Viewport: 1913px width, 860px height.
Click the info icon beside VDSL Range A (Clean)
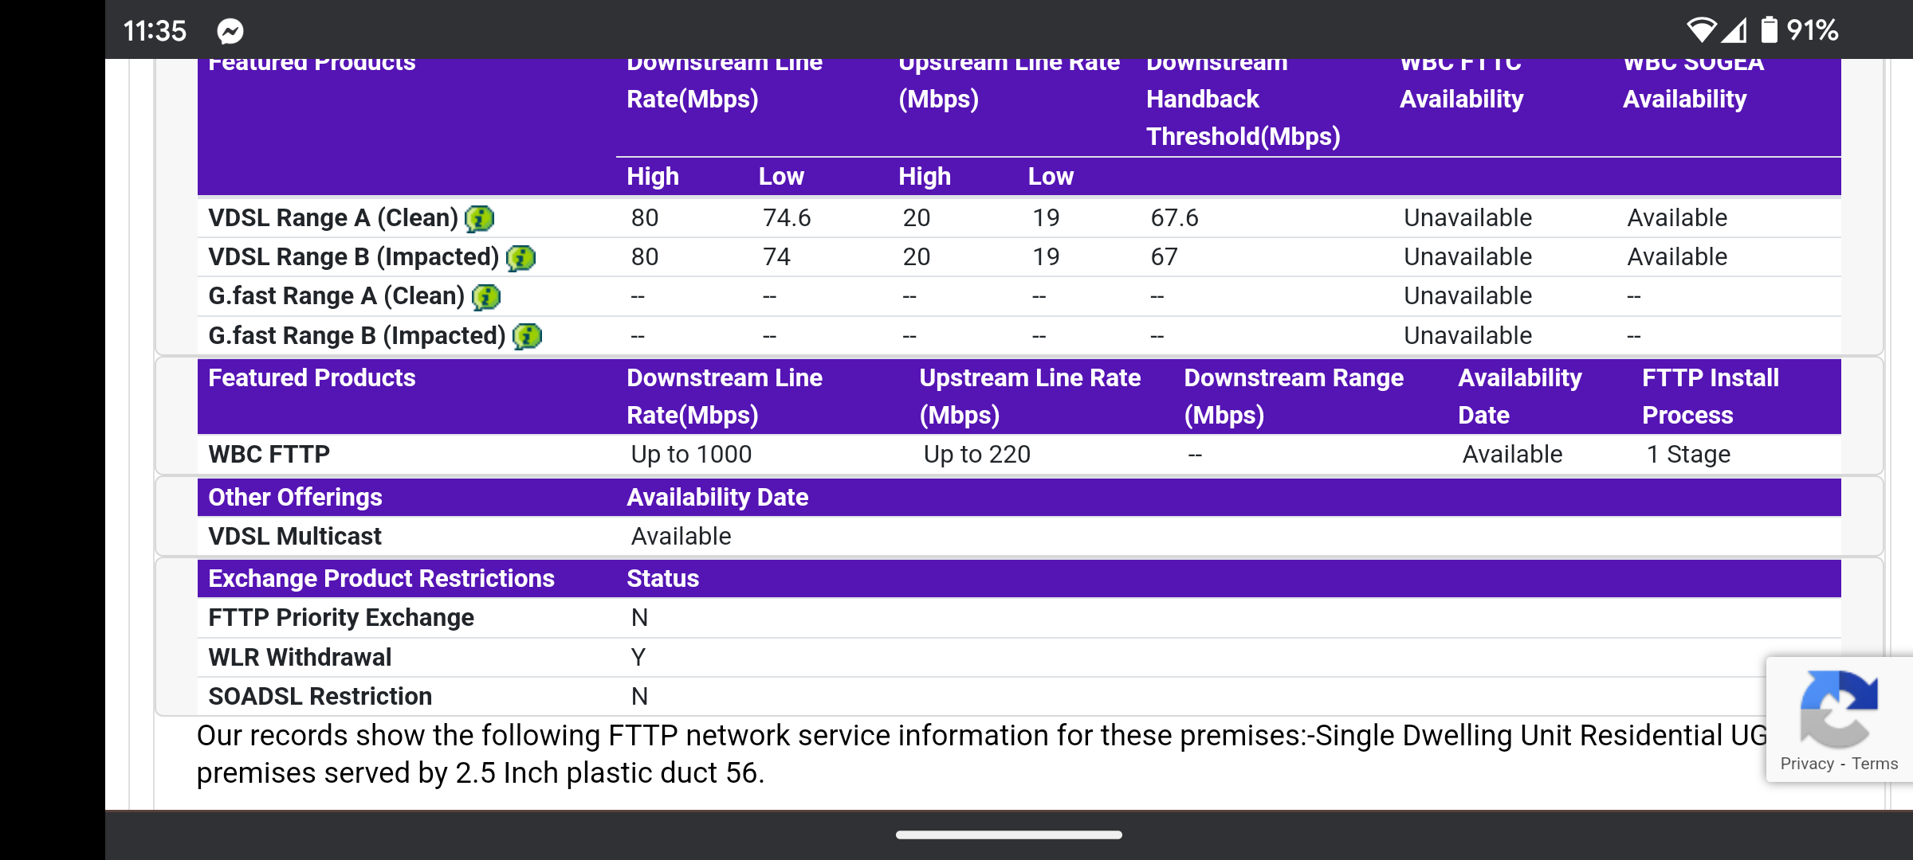point(479,218)
